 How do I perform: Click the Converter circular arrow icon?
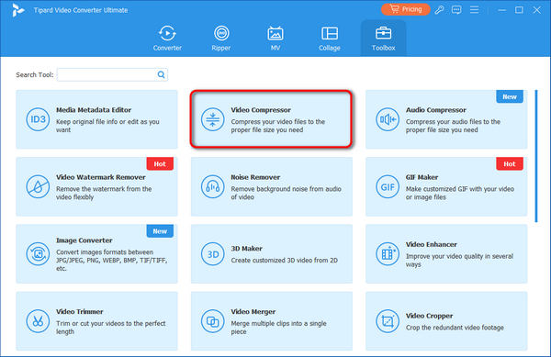pos(167,33)
